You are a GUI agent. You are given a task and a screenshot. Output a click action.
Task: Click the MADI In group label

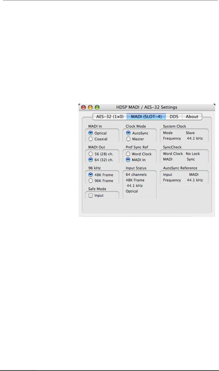pyautogui.click(x=95, y=126)
